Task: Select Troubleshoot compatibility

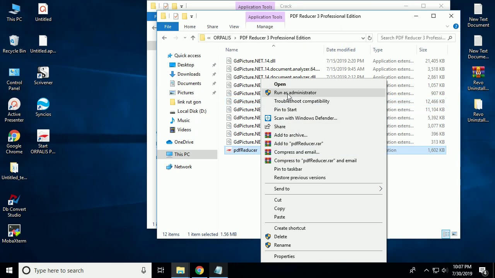Action: tap(324, 101)
